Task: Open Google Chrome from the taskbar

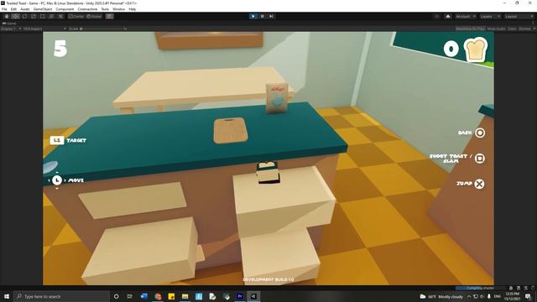Action: 158,296
